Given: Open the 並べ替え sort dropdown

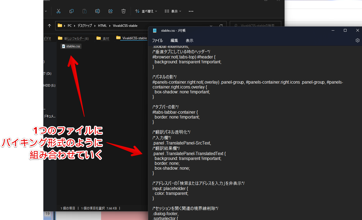Looking at the screenshot, I should pyautogui.click(x=146, y=11).
